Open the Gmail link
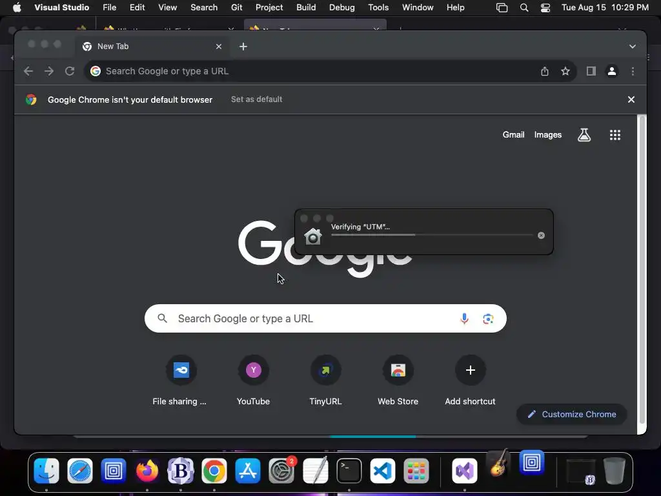This screenshot has height=496, width=661. point(513,135)
